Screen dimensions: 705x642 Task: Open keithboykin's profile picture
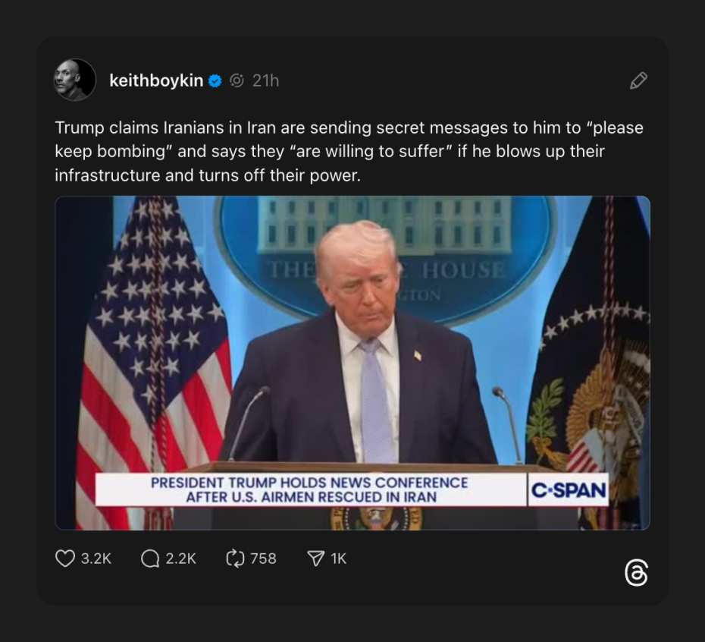pos(74,80)
